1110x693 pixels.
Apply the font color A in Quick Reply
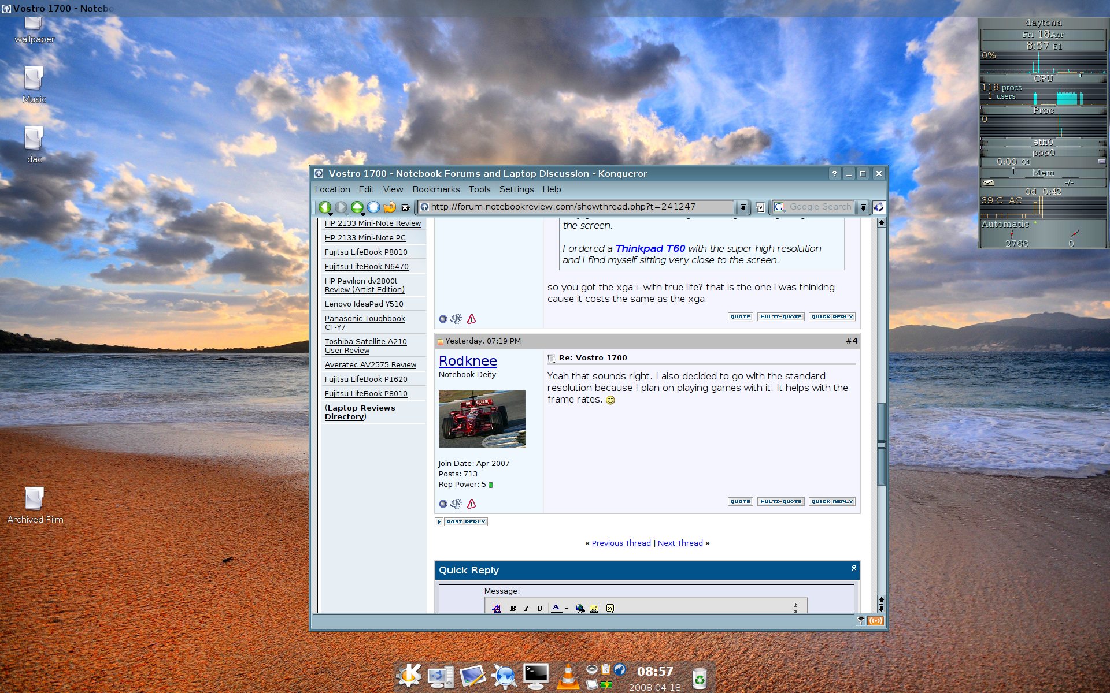[556, 608]
